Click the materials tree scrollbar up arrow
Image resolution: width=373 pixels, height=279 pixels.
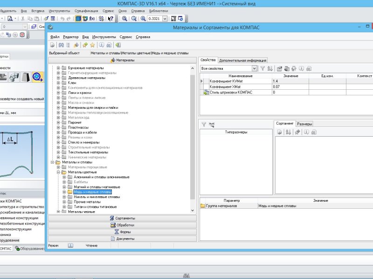(193, 68)
